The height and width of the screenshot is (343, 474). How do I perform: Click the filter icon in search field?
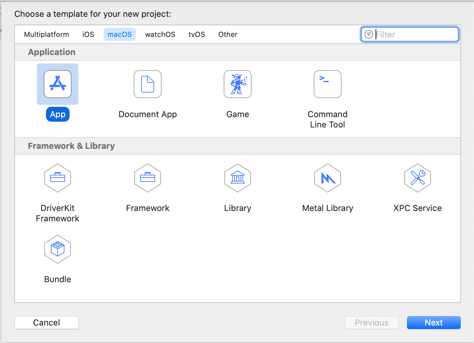[369, 34]
